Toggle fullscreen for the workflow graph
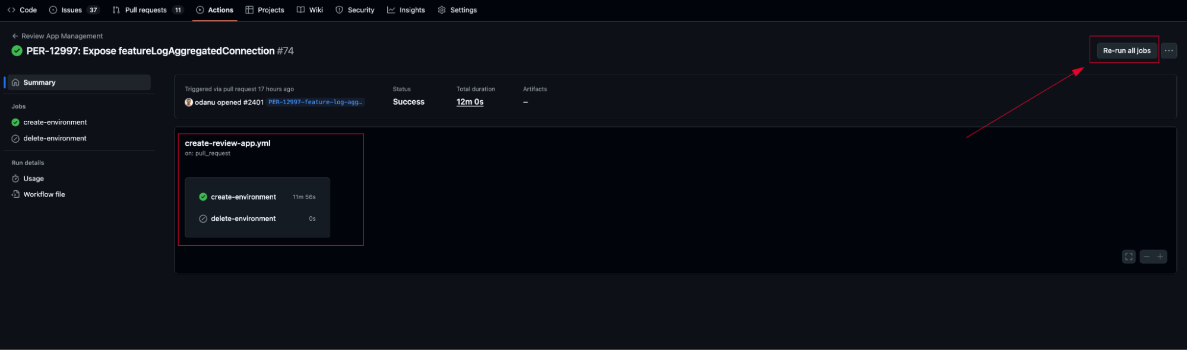The width and height of the screenshot is (1187, 350). pyautogui.click(x=1129, y=256)
